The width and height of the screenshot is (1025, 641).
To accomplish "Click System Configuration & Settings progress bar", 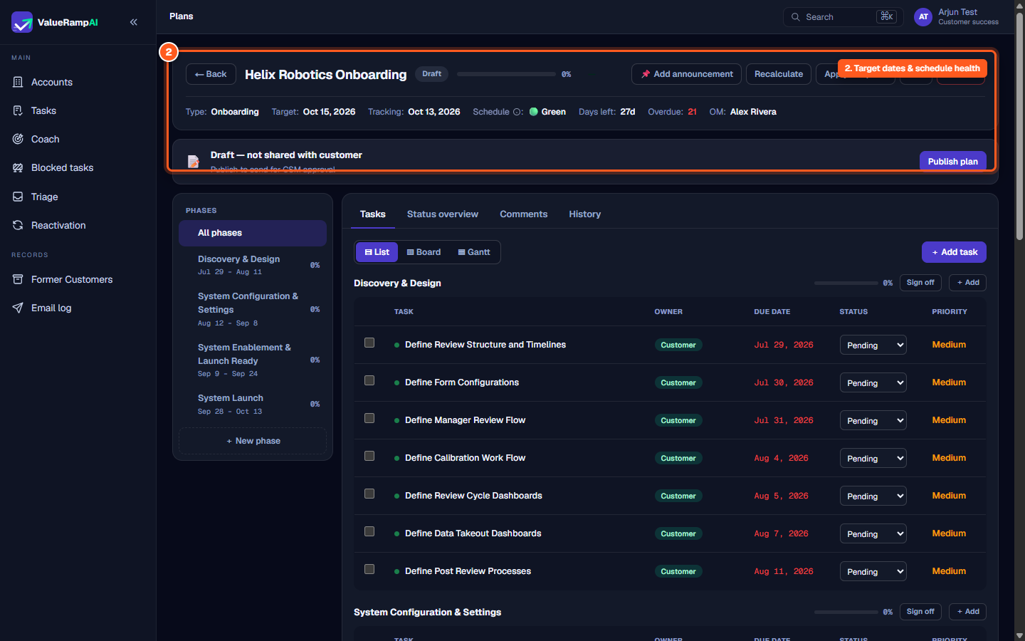I will pos(846,612).
